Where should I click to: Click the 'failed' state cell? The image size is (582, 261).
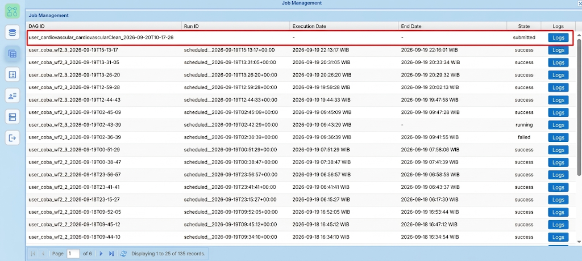[524, 137]
